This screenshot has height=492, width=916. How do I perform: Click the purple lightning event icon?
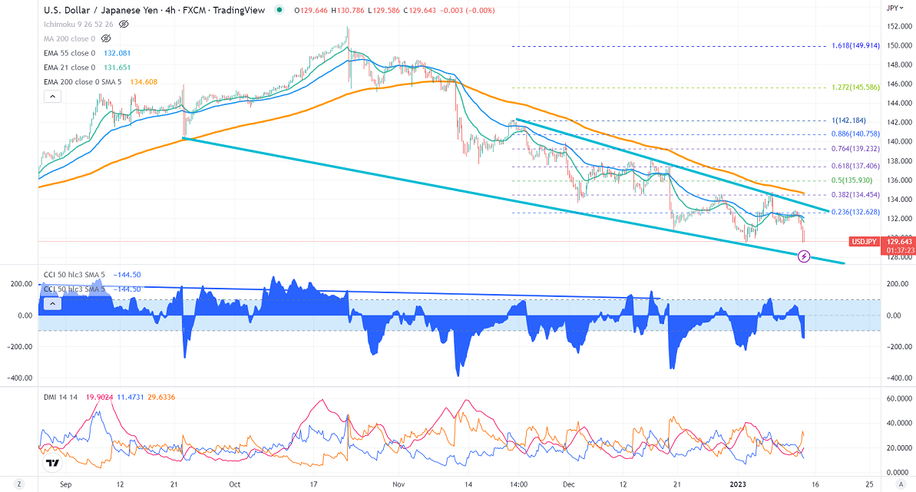(x=804, y=256)
